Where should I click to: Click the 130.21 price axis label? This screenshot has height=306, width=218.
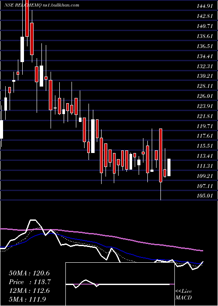(x=204, y=76)
